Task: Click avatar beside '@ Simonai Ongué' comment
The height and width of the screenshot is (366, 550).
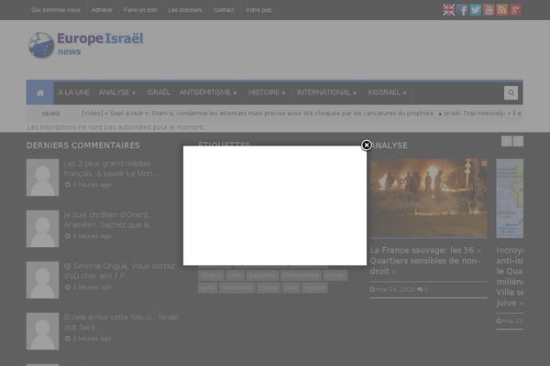Action: coord(42,280)
